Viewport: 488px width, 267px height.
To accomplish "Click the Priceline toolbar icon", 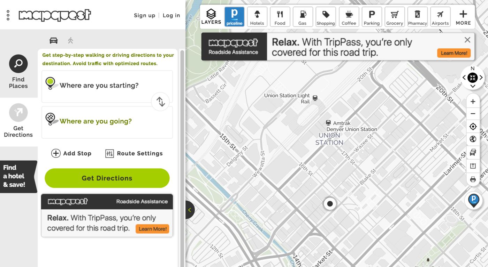I will (234, 17).
